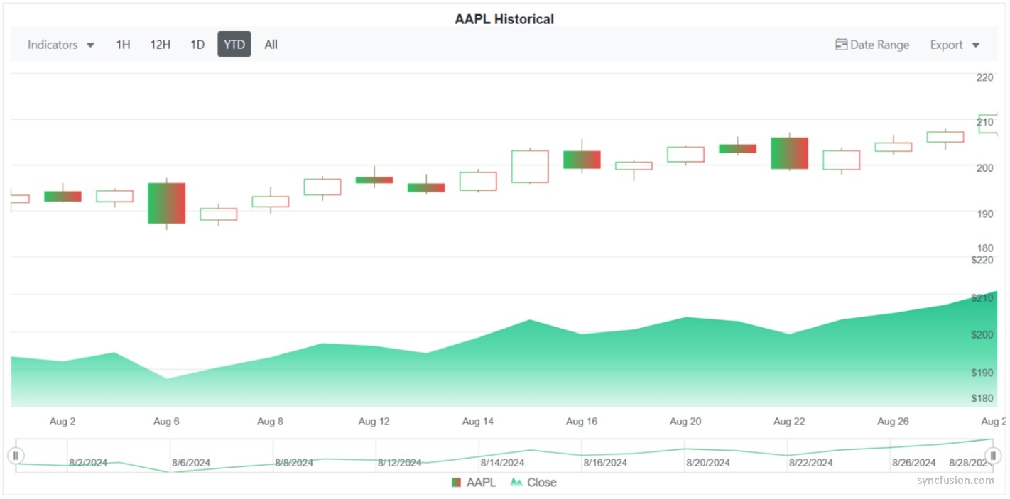The width and height of the screenshot is (1010, 499).
Task: Open the Date Range picker
Action: tap(872, 44)
